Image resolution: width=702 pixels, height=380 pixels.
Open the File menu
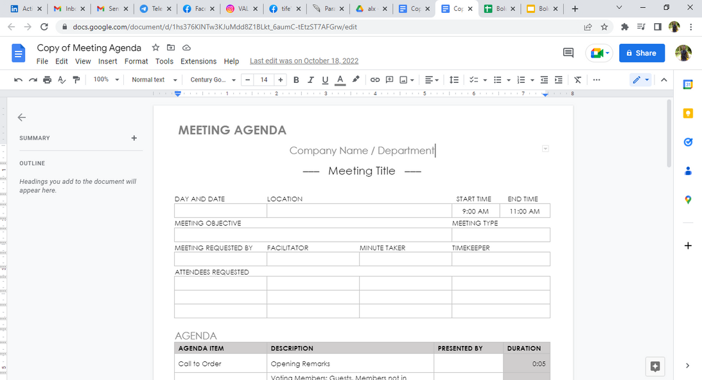click(42, 61)
